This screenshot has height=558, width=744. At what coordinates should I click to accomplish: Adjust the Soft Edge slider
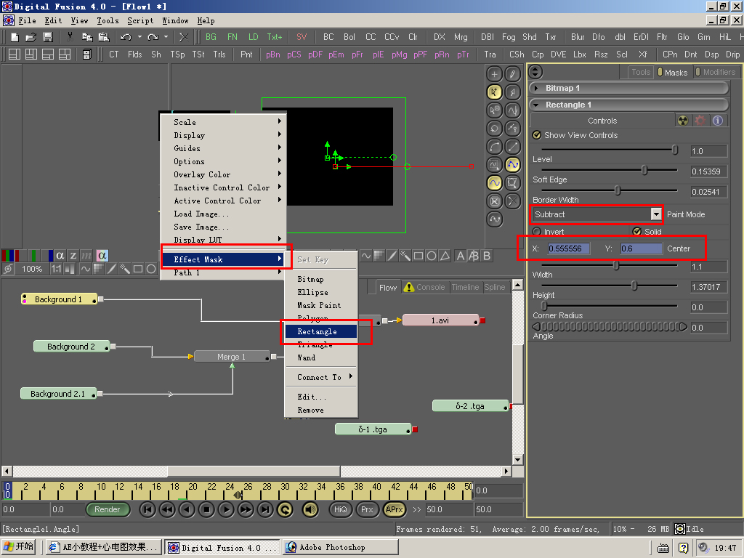[644, 170]
